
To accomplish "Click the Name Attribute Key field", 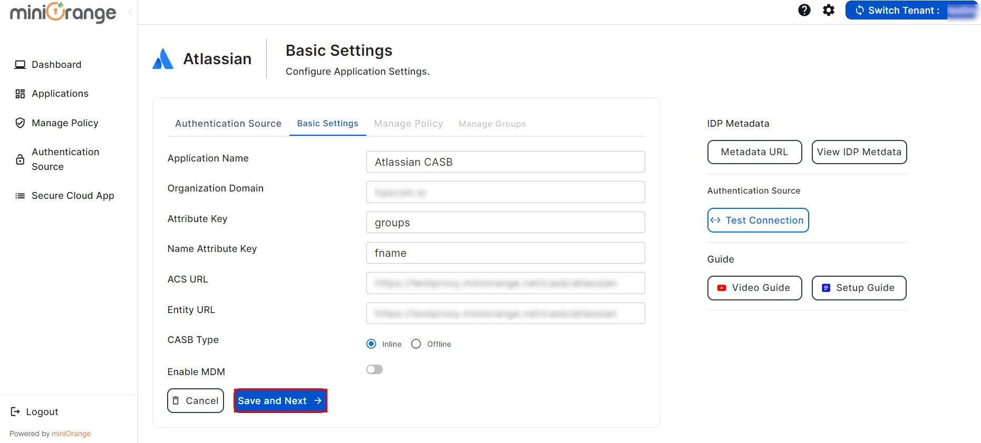I will click(506, 253).
